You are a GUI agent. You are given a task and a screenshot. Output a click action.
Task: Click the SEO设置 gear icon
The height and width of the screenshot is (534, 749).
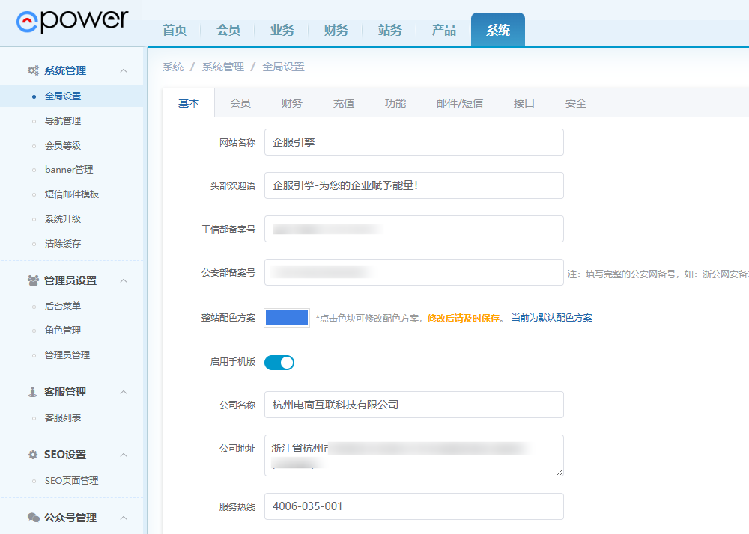[33, 455]
